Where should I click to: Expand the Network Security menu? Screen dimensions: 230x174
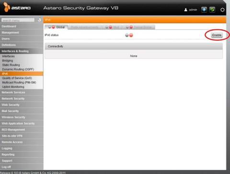tap(22, 99)
